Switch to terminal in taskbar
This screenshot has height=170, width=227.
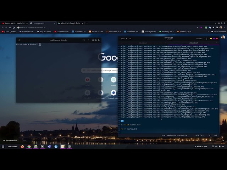(x=43, y=147)
